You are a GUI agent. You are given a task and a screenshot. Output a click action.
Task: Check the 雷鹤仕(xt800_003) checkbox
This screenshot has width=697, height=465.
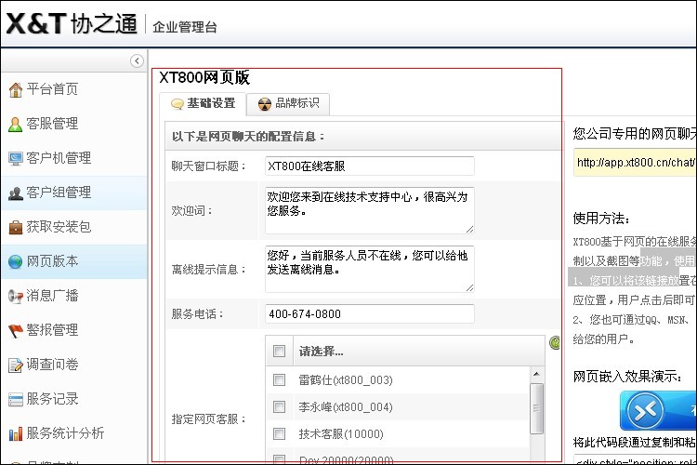[x=279, y=380]
